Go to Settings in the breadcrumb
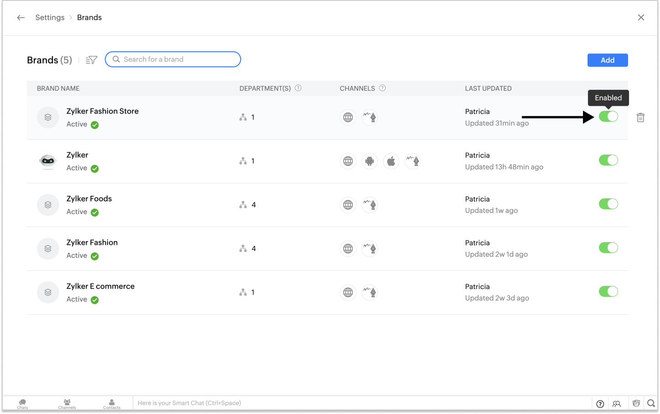The image size is (660, 414). [x=50, y=18]
